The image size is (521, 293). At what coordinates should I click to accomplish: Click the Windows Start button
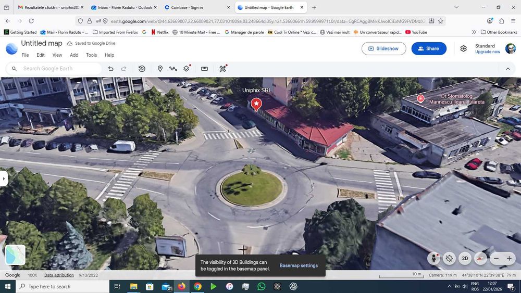(x=8, y=286)
